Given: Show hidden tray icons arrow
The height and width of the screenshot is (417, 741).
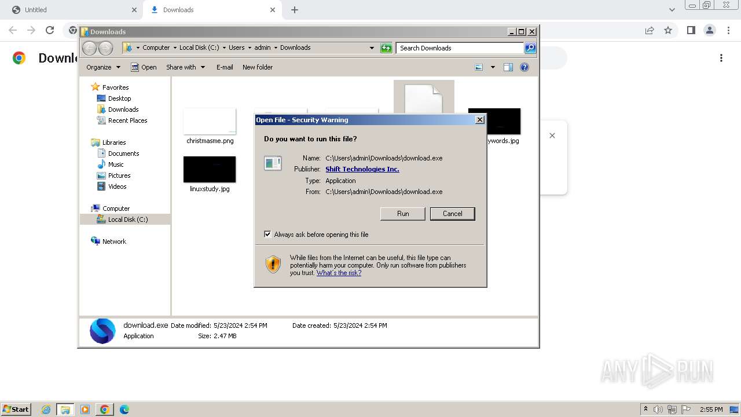Looking at the screenshot, I should point(645,409).
